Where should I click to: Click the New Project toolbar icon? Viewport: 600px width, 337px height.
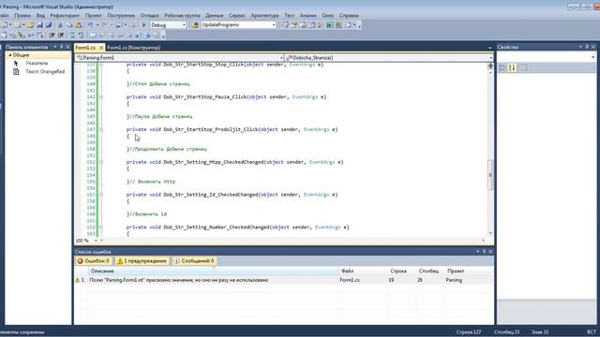coord(4,25)
